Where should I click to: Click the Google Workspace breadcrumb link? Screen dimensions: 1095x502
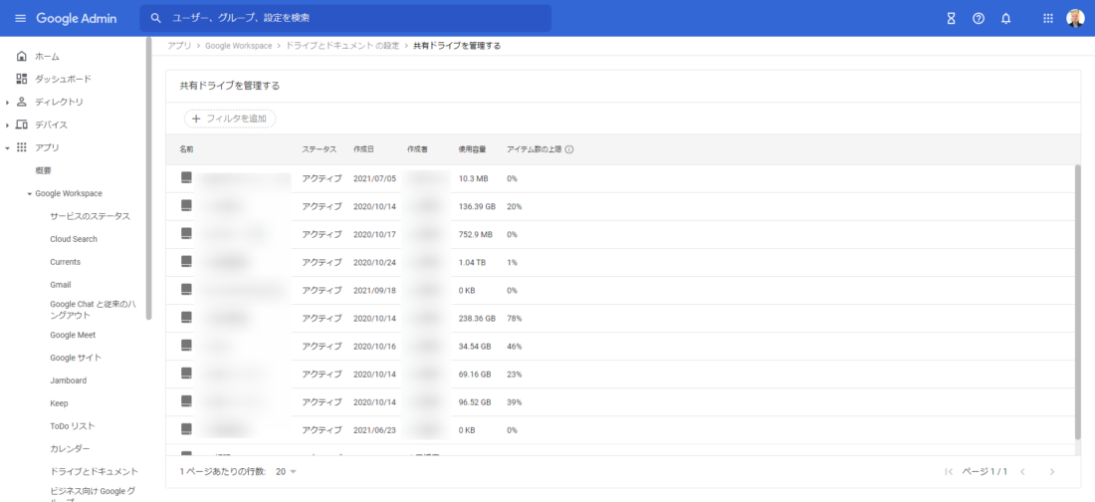tap(238, 46)
